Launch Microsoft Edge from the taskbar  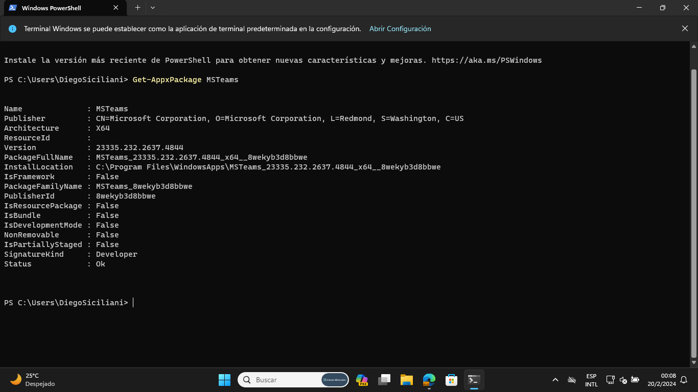429,380
